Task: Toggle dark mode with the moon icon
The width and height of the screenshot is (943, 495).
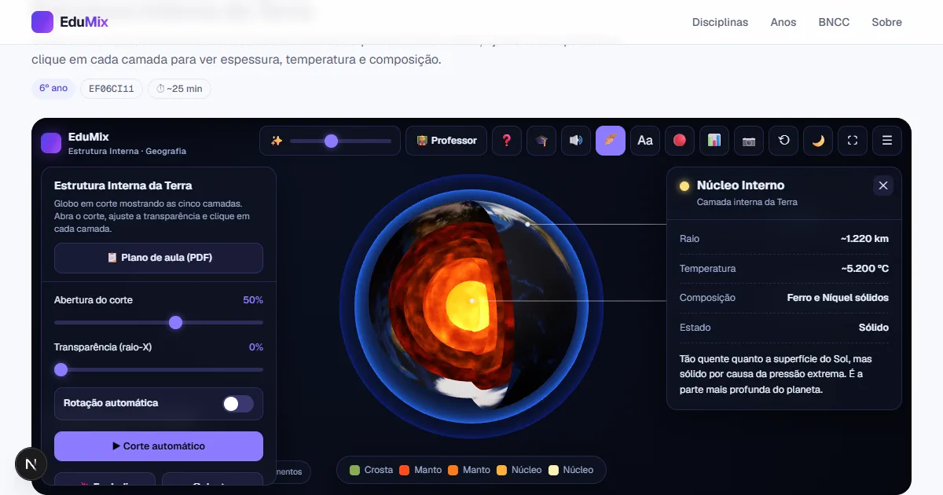Action: [x=818, y=141]
